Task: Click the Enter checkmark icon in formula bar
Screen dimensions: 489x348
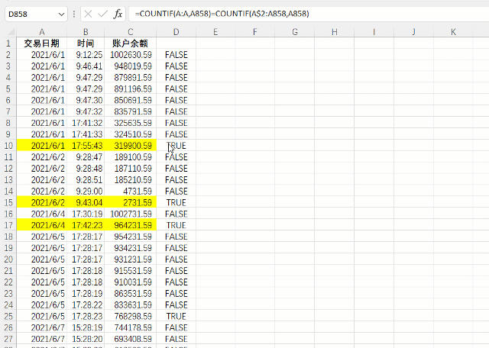Action: click(102, 14)
